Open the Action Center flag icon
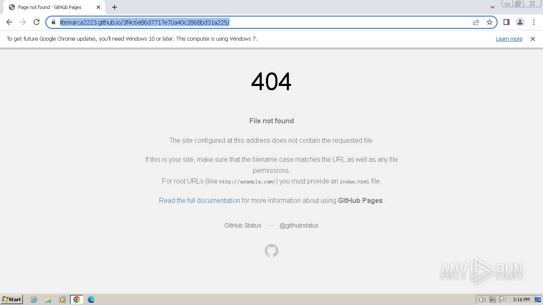543x305 pixels. (503, 299)
